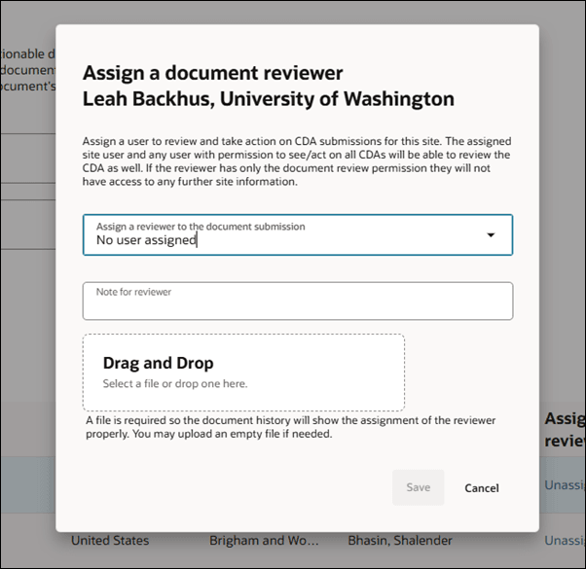
Task: Click 'Leah Backhus, University of Washington' heading
Action: [269, 99]
